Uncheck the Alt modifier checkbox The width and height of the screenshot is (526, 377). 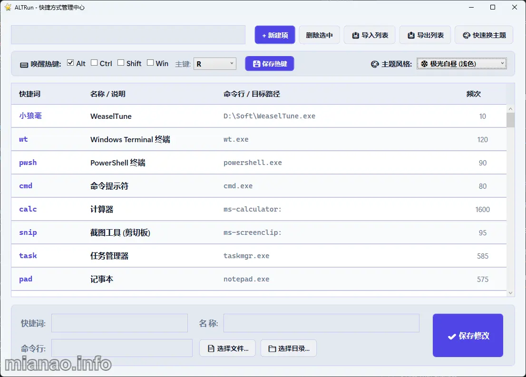pyautogui.click(x=70, y=63)
